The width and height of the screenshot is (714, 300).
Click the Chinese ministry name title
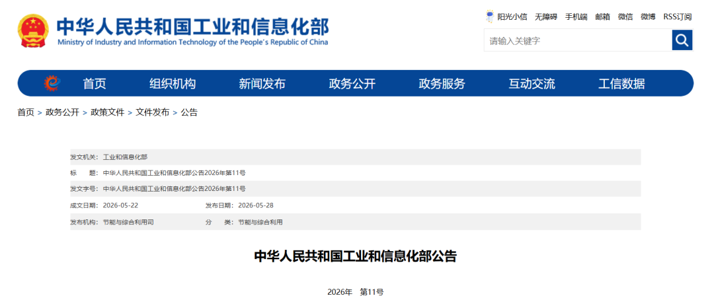(192, 27)
